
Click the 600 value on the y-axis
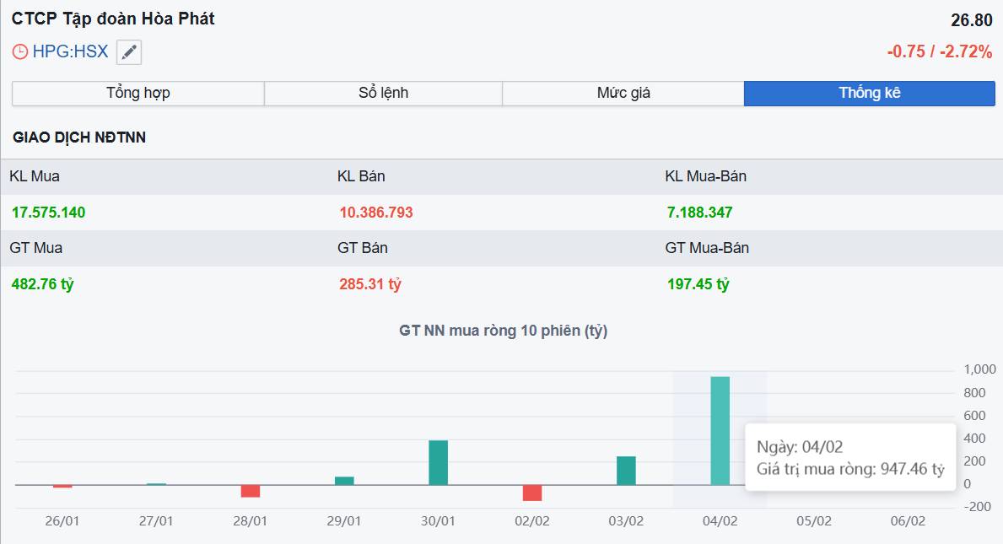click(x=975, y=416)
